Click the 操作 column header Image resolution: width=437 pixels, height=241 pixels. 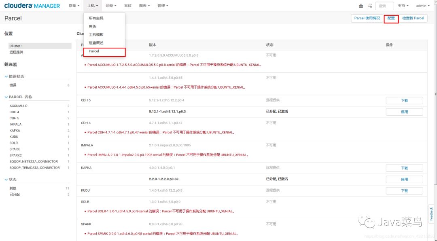tap(389, 45)
